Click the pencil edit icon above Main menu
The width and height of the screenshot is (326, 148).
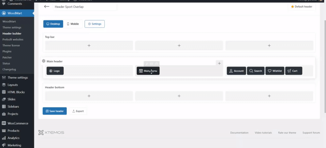pos(147,64)
